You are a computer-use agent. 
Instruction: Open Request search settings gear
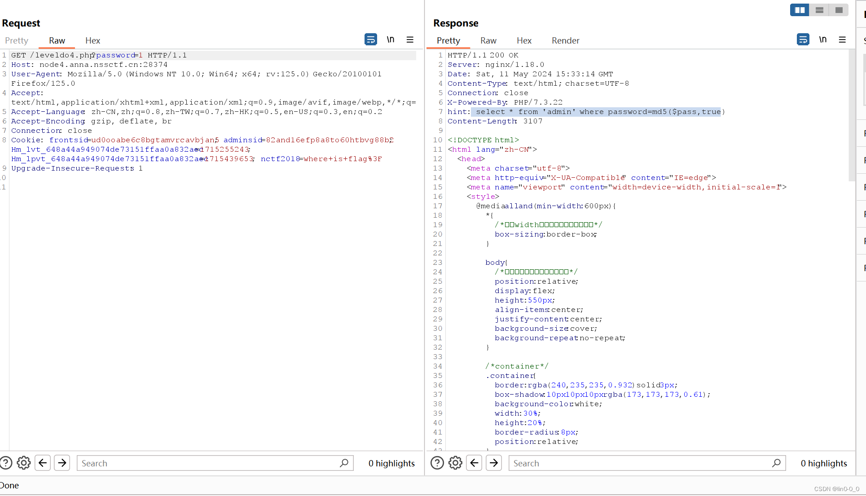click(24, 463)
